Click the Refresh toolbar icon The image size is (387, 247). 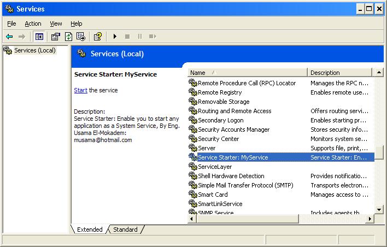[68, 37]
